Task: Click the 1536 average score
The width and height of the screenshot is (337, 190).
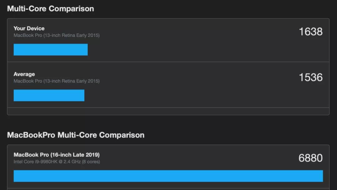Action: (310, 77)
